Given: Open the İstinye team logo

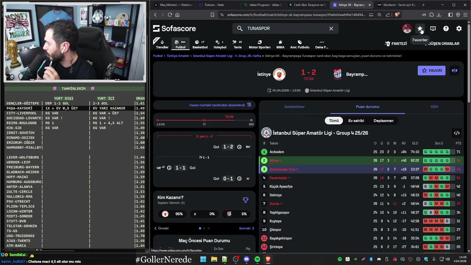Looking at the screenshot, I should pos(279,74).
